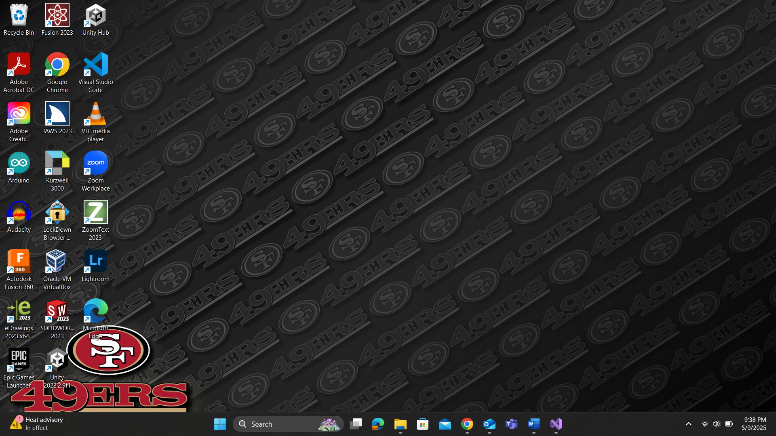Click the Unity Hub desktop icon
This screenshot has width=776, height=436.
95,16
